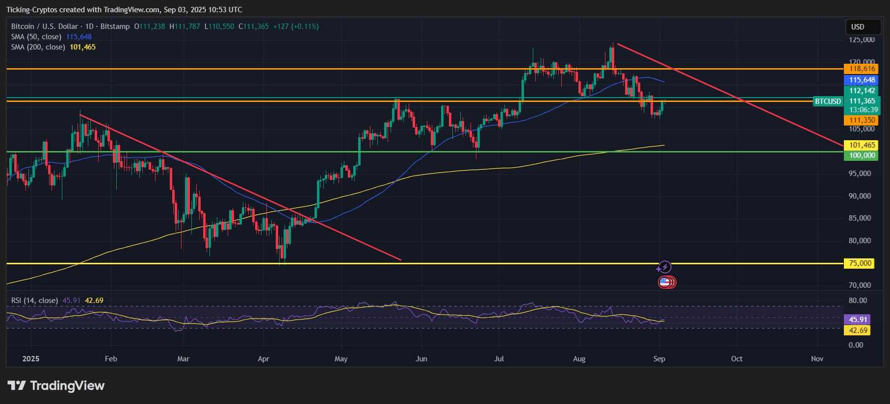Click the Feb label on time axis
Viewport: 890px width, 404px height.
coord(111,359)
